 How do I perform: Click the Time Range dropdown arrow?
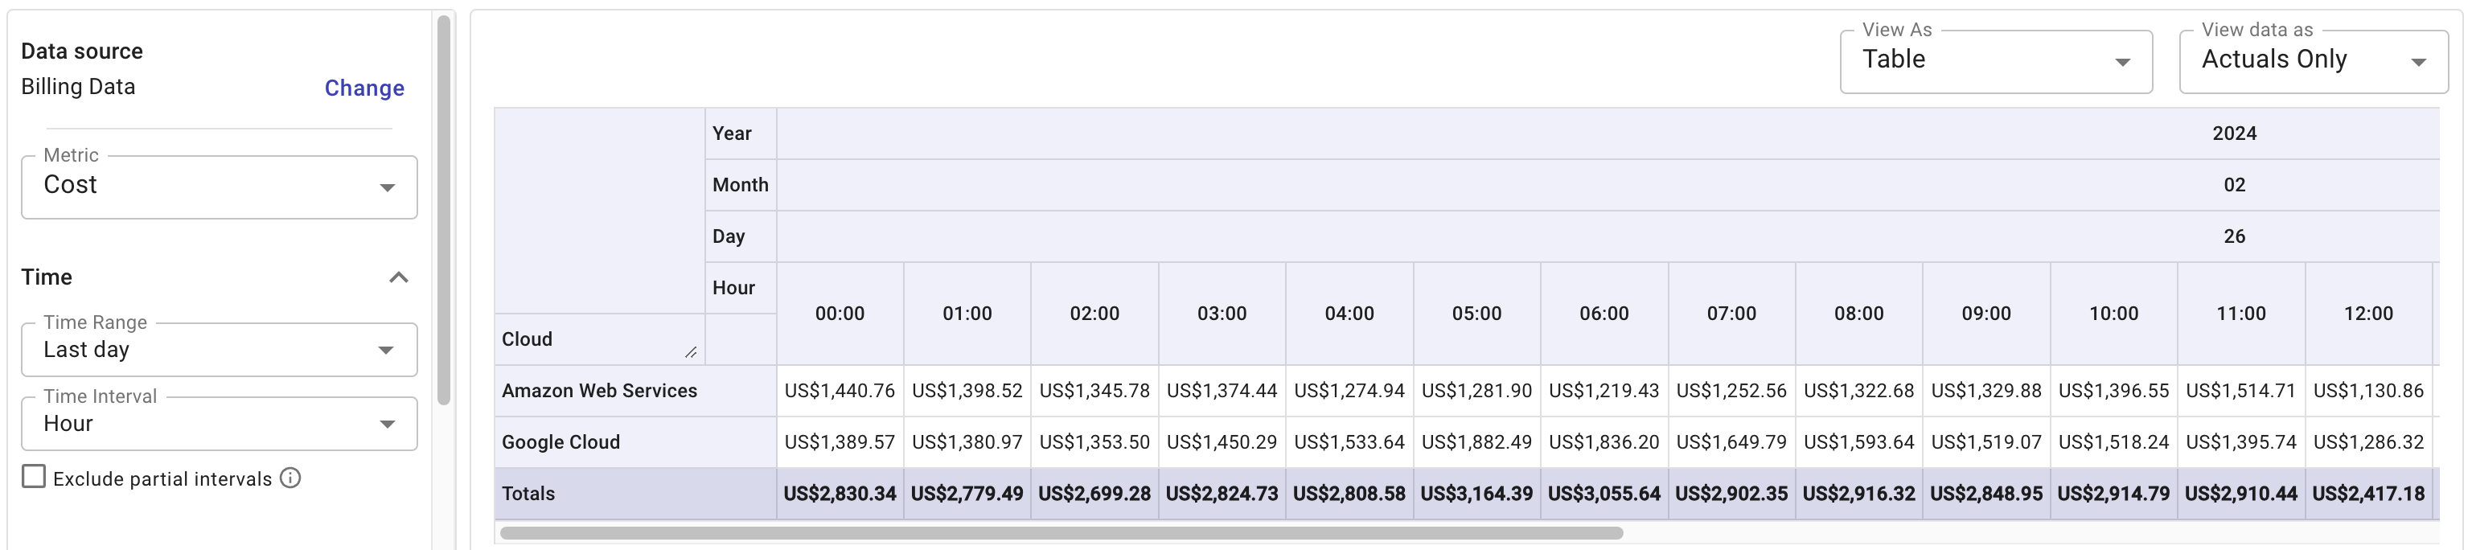[388, 350]
